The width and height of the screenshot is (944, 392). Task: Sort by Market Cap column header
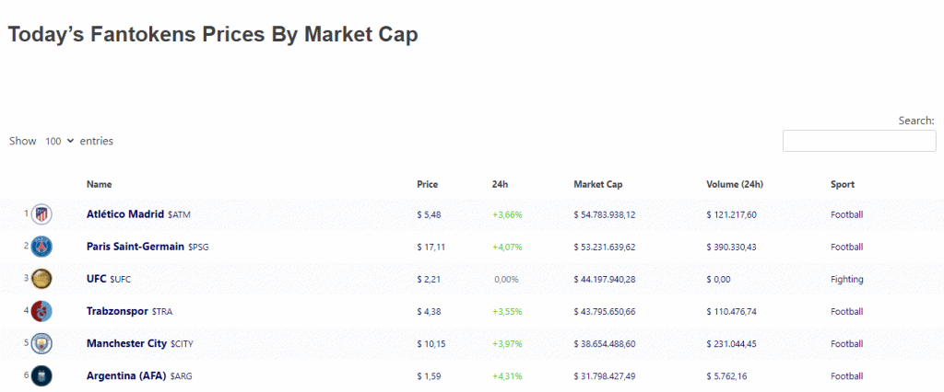597,185
